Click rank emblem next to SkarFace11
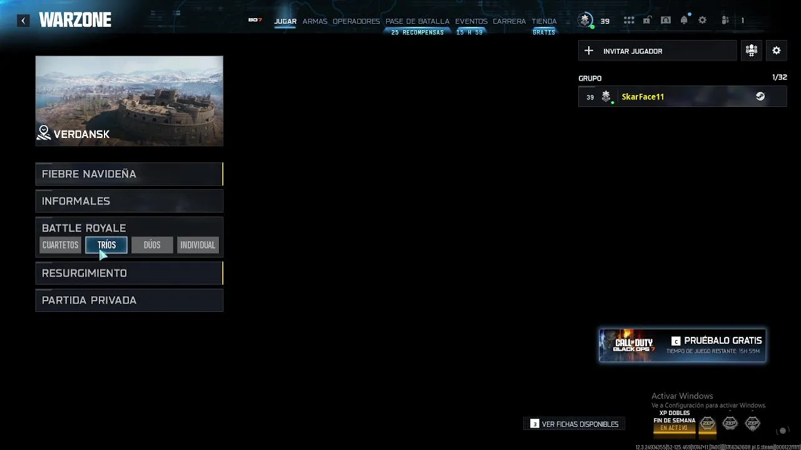The width and height of the screenshot is (801, 450). pos(606,96)
